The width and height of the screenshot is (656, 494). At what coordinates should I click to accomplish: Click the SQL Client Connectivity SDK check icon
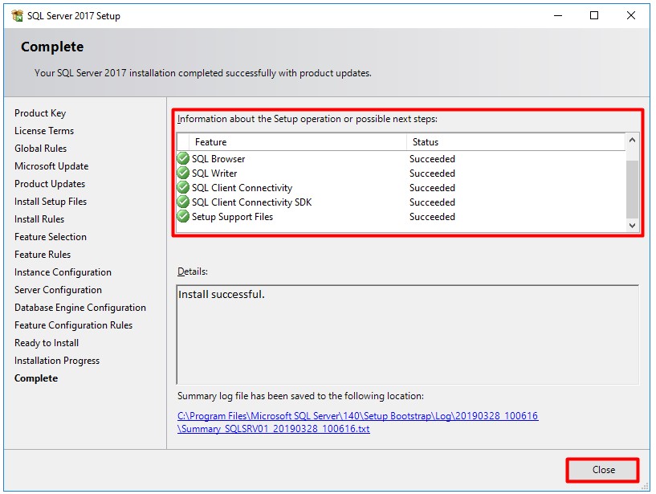(183, 202)
